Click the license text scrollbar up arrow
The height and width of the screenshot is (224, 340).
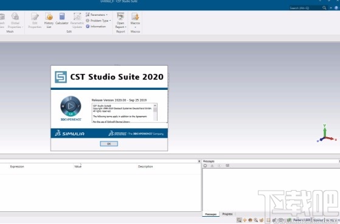pos(155,106)
